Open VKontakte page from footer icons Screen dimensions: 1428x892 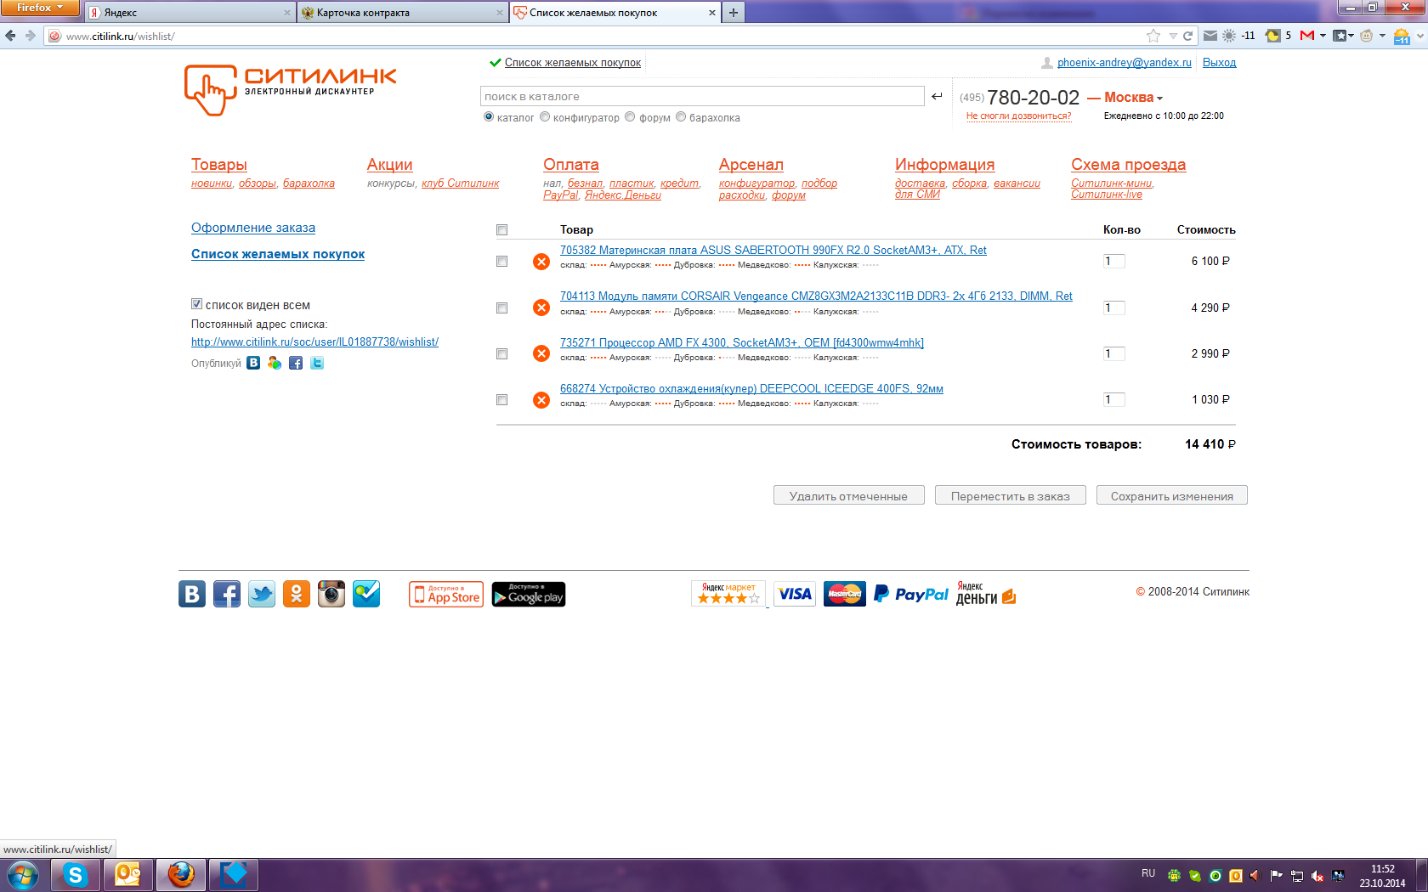[192, 594]
